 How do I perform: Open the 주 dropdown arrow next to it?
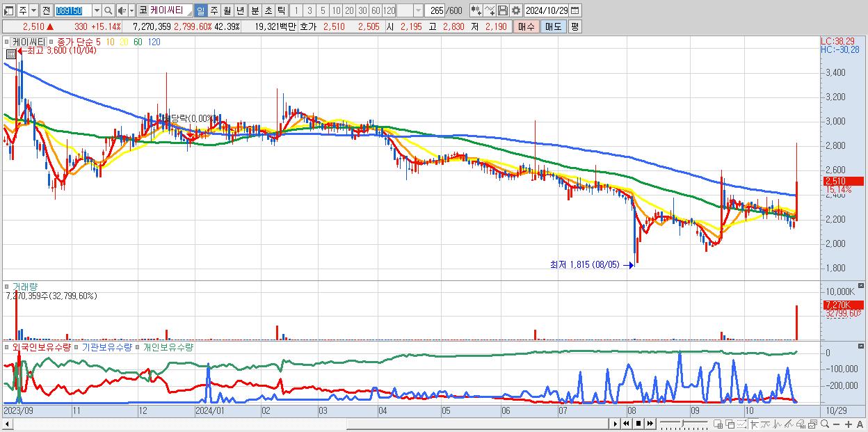[x=33, y=10]
